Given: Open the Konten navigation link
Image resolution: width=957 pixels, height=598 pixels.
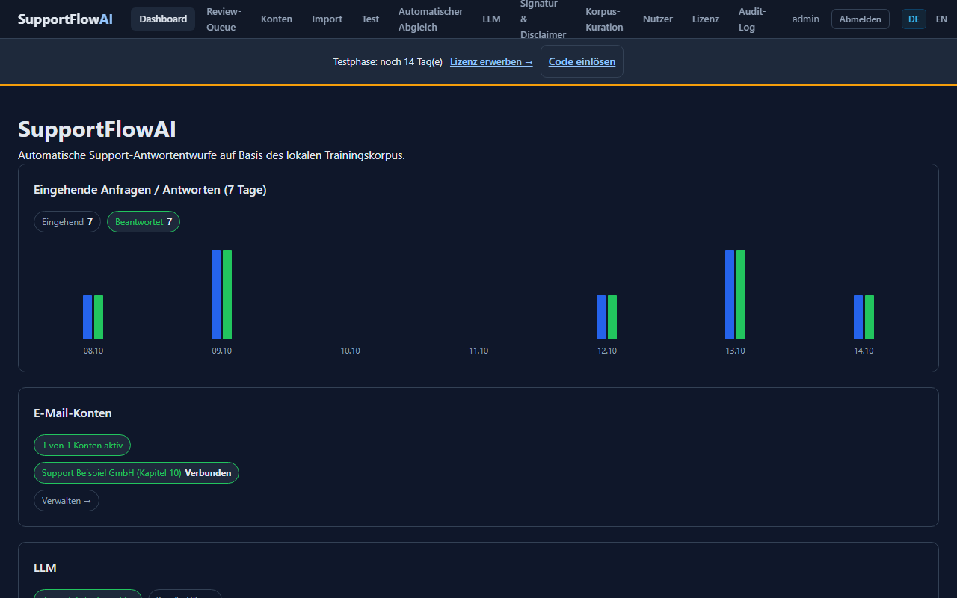Looking at the screenshot, I should (x=277, y=19).
